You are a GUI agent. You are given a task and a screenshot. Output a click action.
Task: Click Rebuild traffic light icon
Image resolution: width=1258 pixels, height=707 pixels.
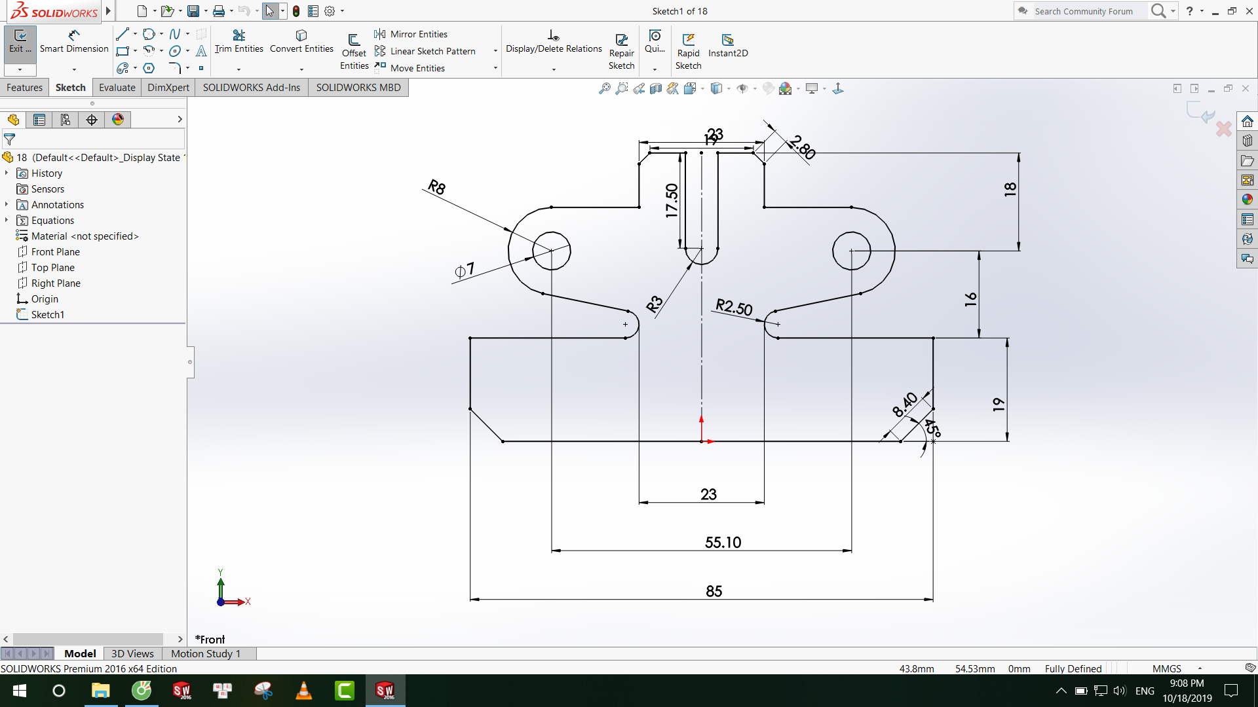tap(296, 11)
